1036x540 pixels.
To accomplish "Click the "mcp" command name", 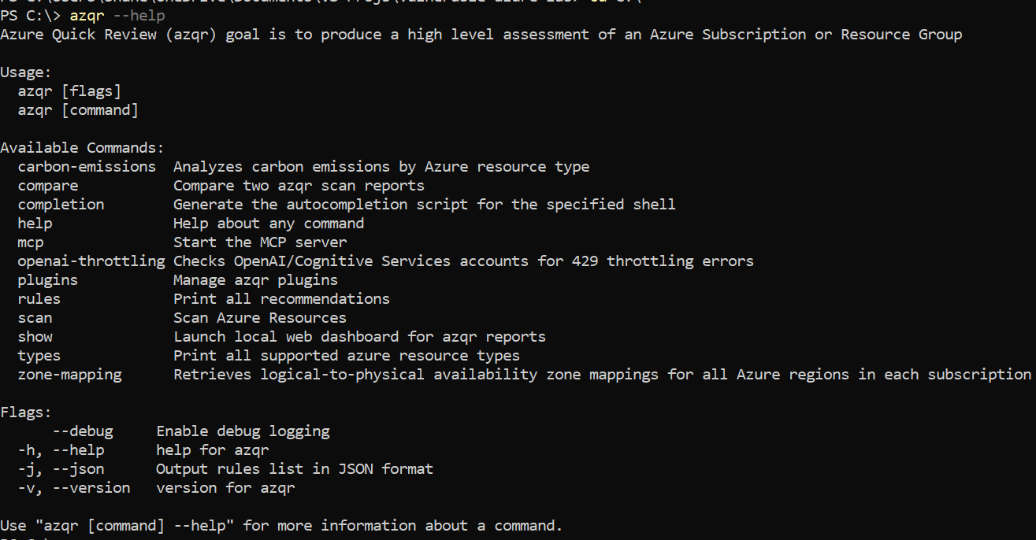I will (31, 242).
